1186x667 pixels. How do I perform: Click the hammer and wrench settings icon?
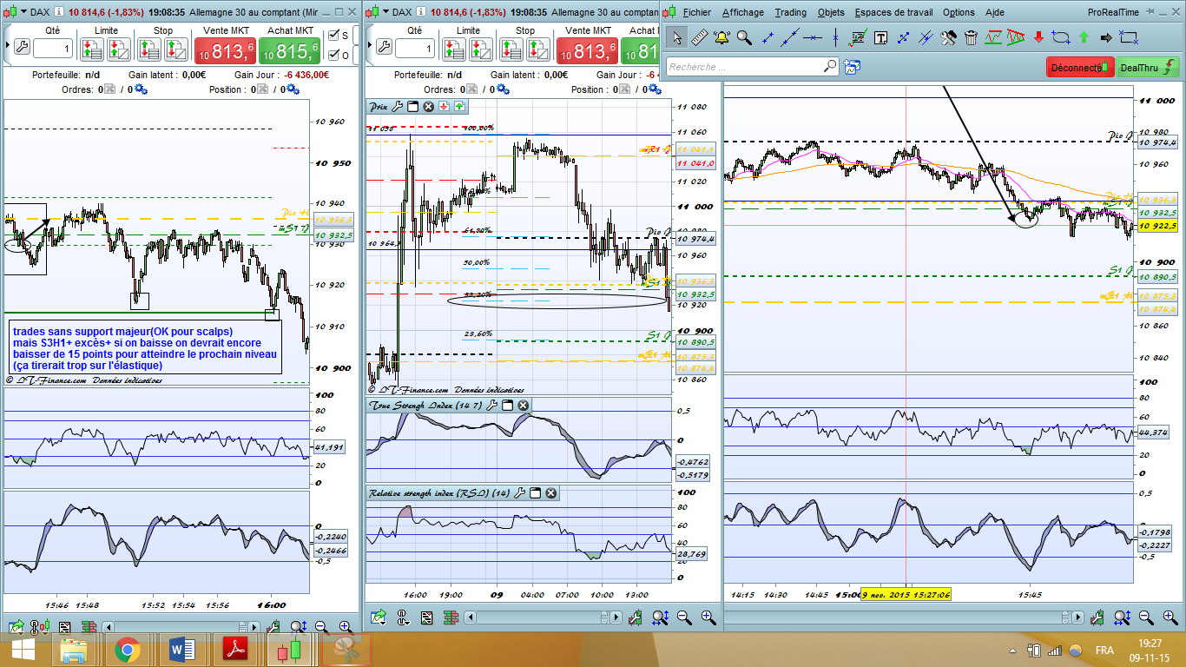[x=948, y=37]
